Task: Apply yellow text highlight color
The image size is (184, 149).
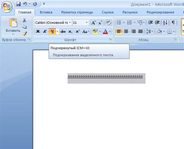Action: click(95, 31)
